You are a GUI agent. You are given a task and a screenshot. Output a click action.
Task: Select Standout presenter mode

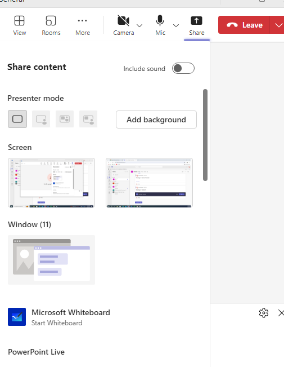tap(41, 119)
